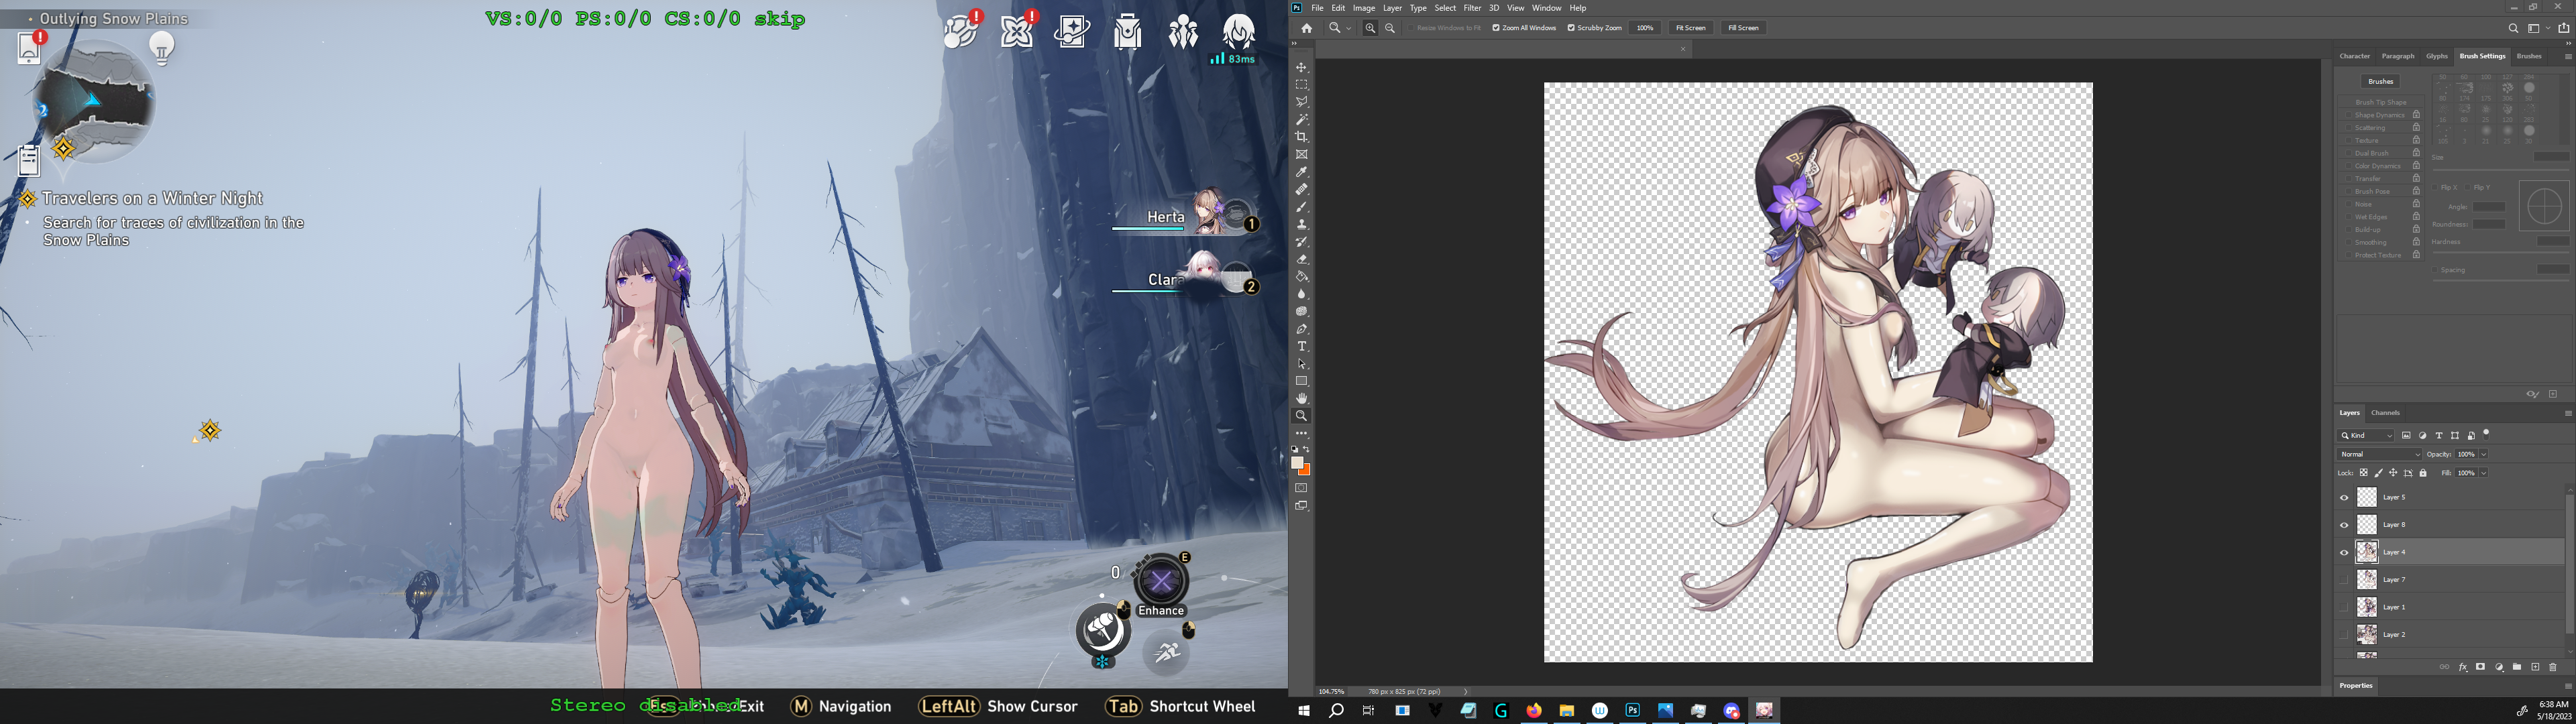Switch the layer filtering toggle
The height and width of the screenshot is (724, 2576).
[x=2486, y=434]
